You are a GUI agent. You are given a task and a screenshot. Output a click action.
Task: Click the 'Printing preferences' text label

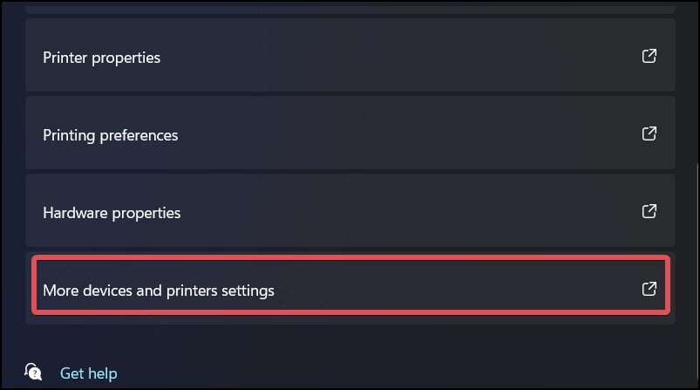coord(110,135)
